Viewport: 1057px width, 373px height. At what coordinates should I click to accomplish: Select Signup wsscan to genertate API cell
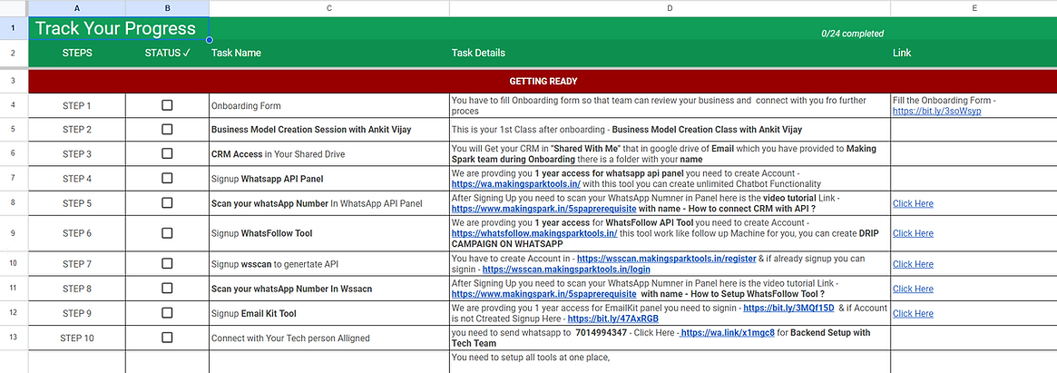pos(329,264)
